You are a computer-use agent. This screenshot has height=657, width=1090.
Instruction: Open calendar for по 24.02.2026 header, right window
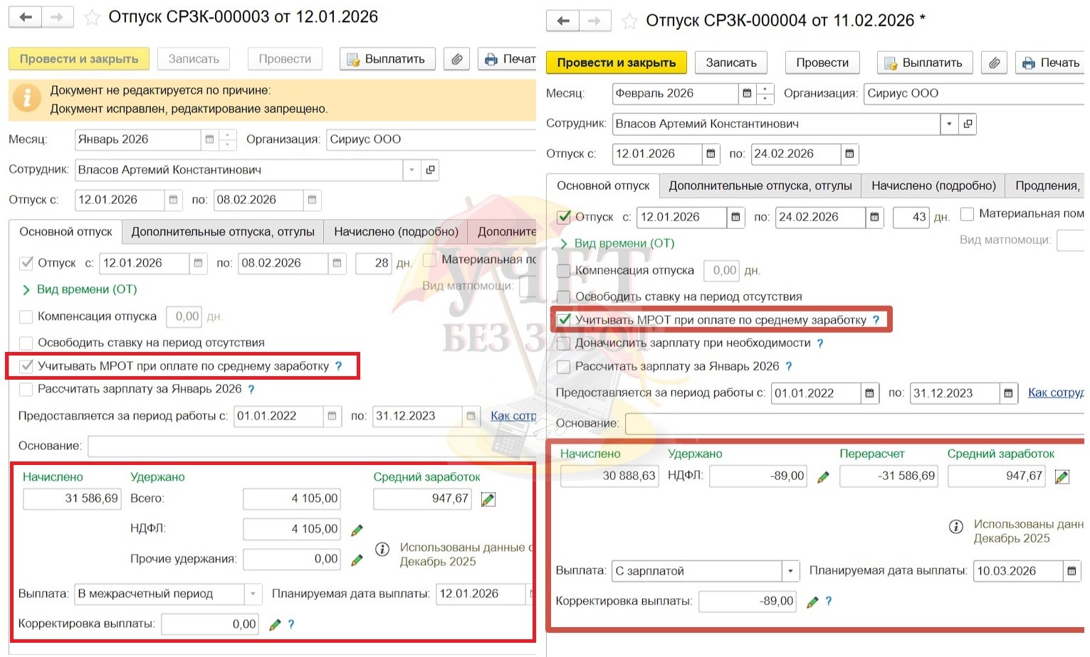coord(849,154)
